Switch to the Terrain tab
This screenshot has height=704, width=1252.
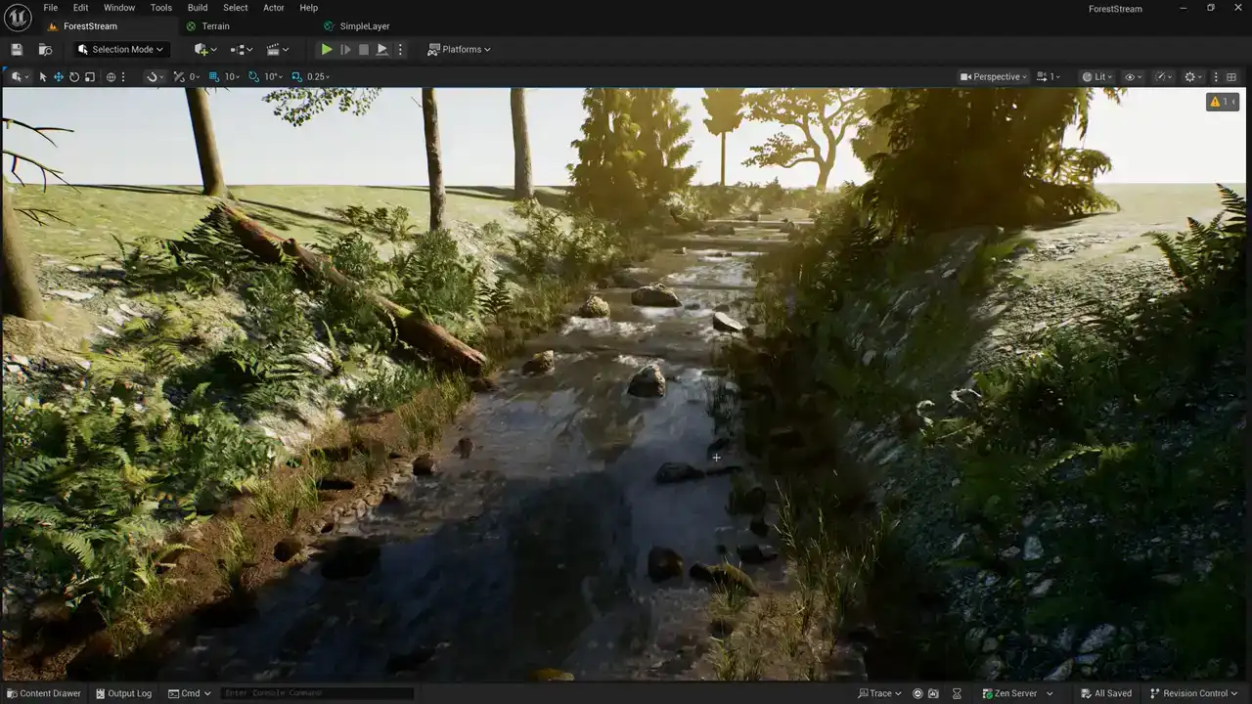pos(215,26)
